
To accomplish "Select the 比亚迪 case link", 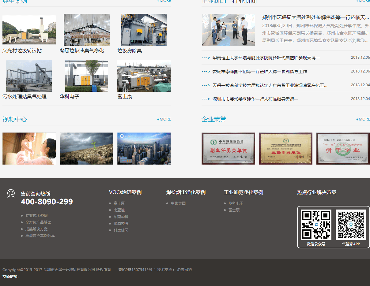I will pos(119,210).
